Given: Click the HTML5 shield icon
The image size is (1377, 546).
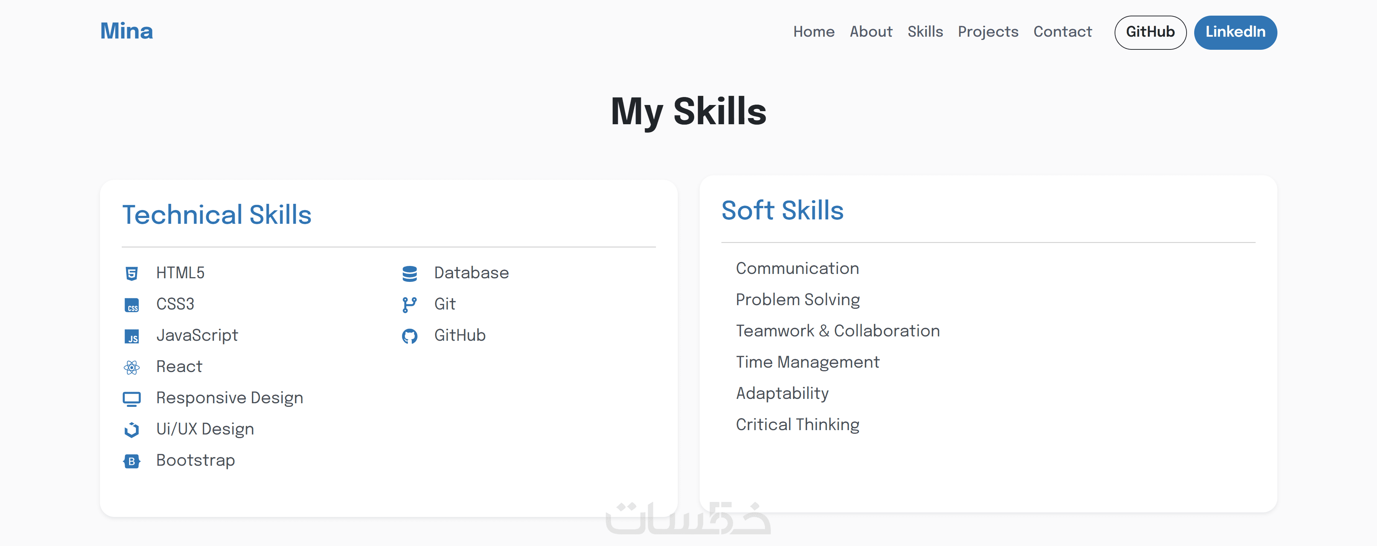Looking at the screenshot, I should tap(132, 274).
